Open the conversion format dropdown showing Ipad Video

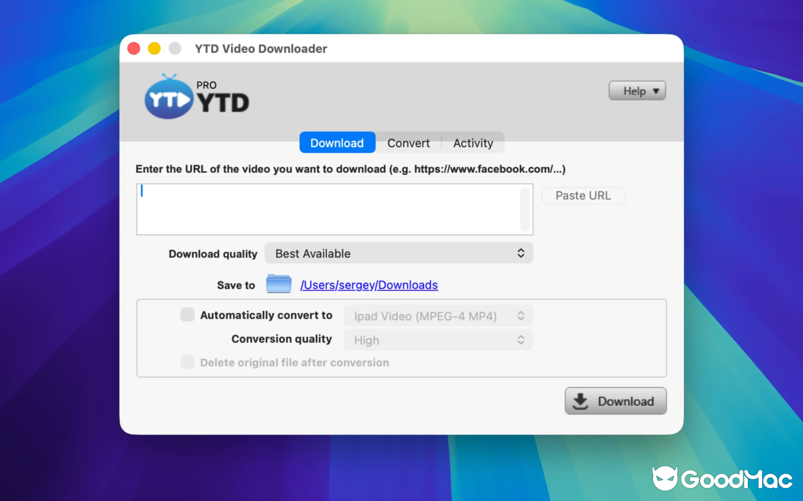437,316
